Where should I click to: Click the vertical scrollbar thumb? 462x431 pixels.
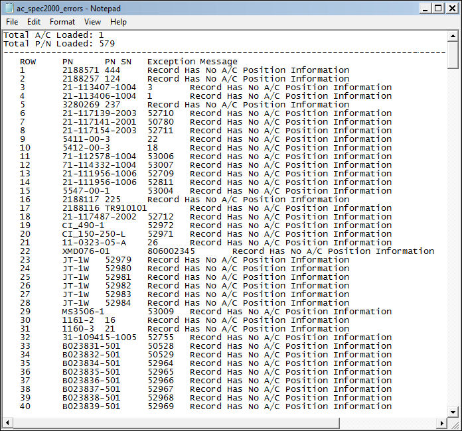tap(453, 55)
